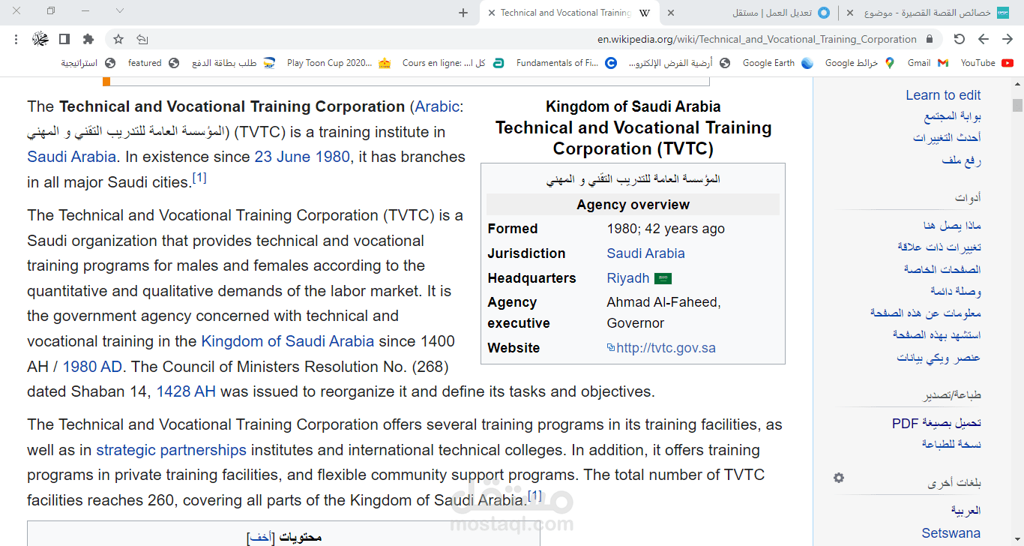The width and height of the screenshot is (1024, 546).
Task: Open Saudi Arabia link in Jurisdiction row
Action: click(645, 253)
